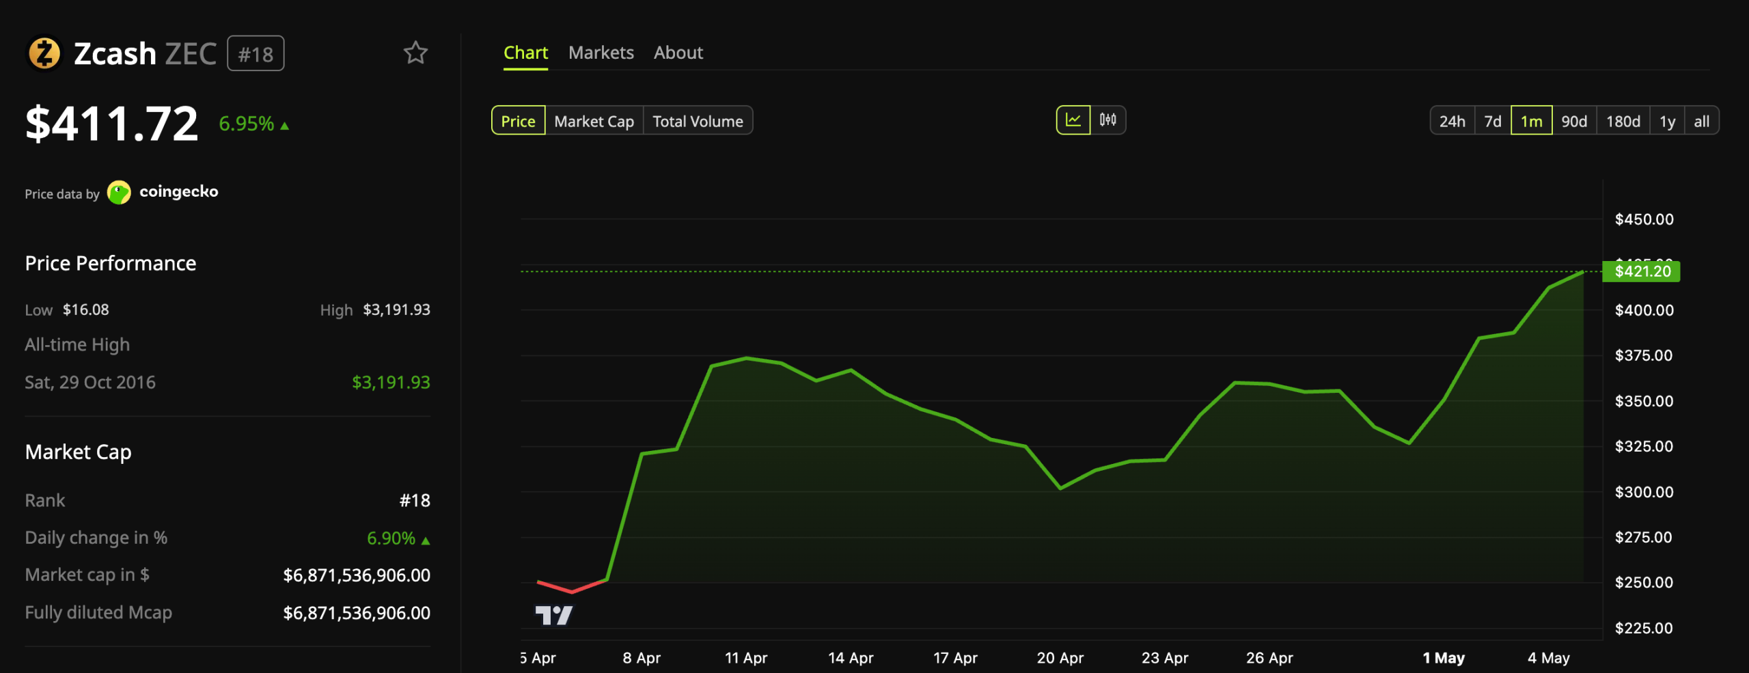The image size is (1749, 673).
Task: Click the All-time High label
Action: (77, 345)
